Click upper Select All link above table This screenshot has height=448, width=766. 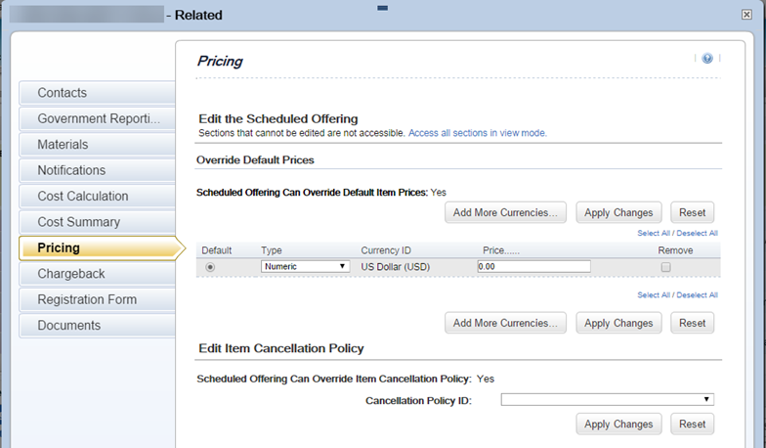point(653,233)
